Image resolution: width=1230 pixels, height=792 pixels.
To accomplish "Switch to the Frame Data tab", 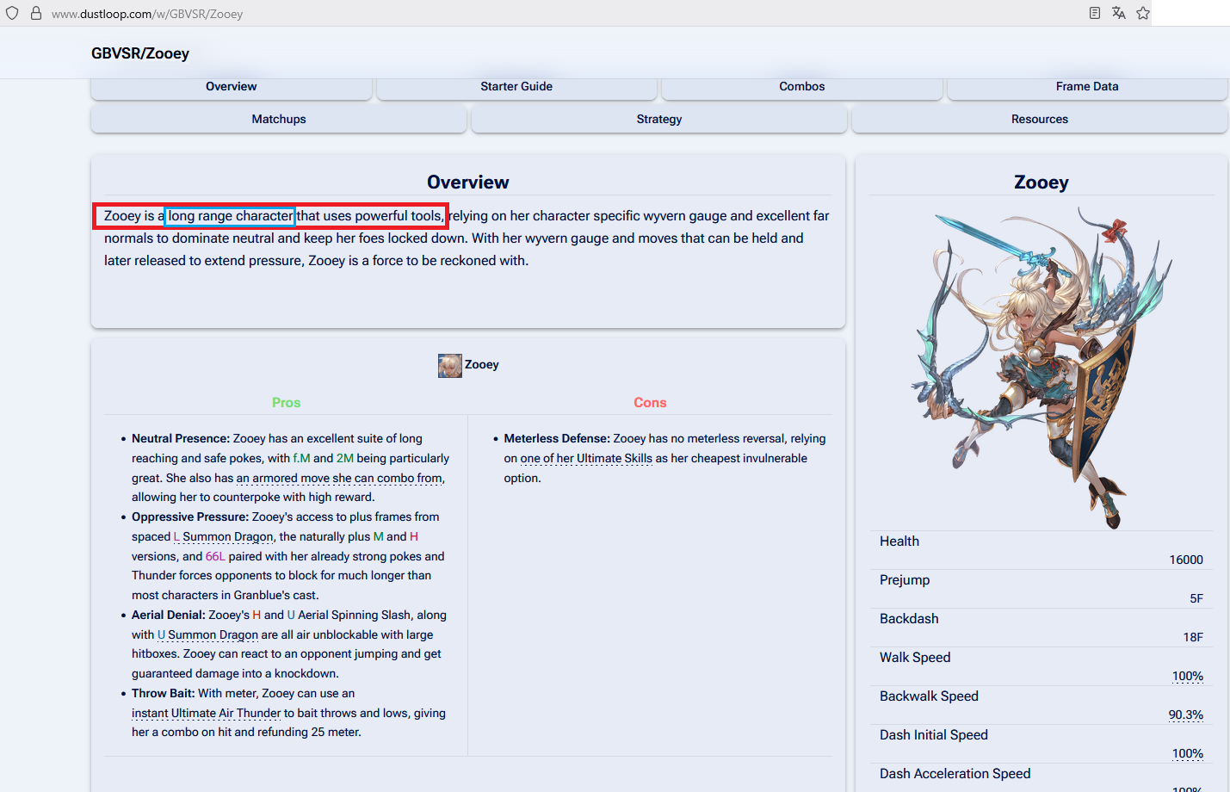I will 1087,87.
